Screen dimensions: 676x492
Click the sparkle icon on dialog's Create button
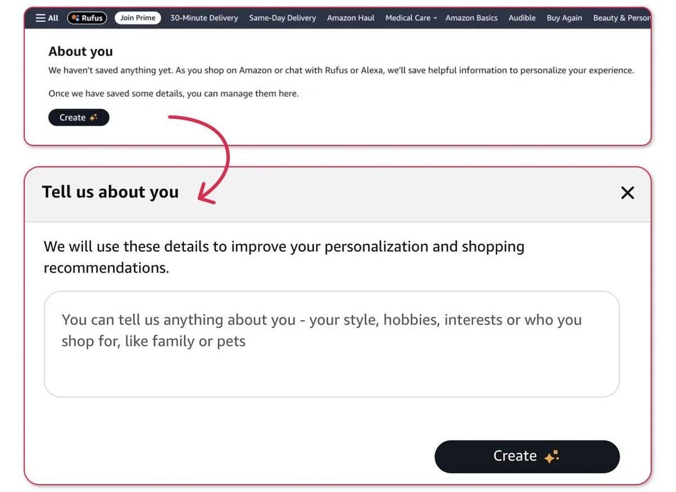550,455
